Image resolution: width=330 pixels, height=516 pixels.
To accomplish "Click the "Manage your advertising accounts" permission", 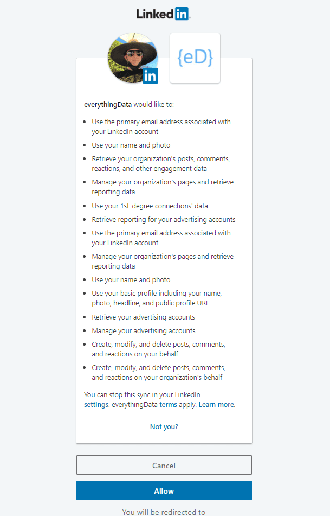I will 143,330.
